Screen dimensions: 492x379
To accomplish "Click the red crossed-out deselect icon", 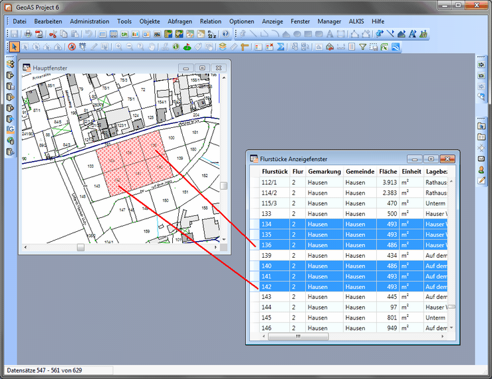I will pyautogui.click(x=72, y=47).
